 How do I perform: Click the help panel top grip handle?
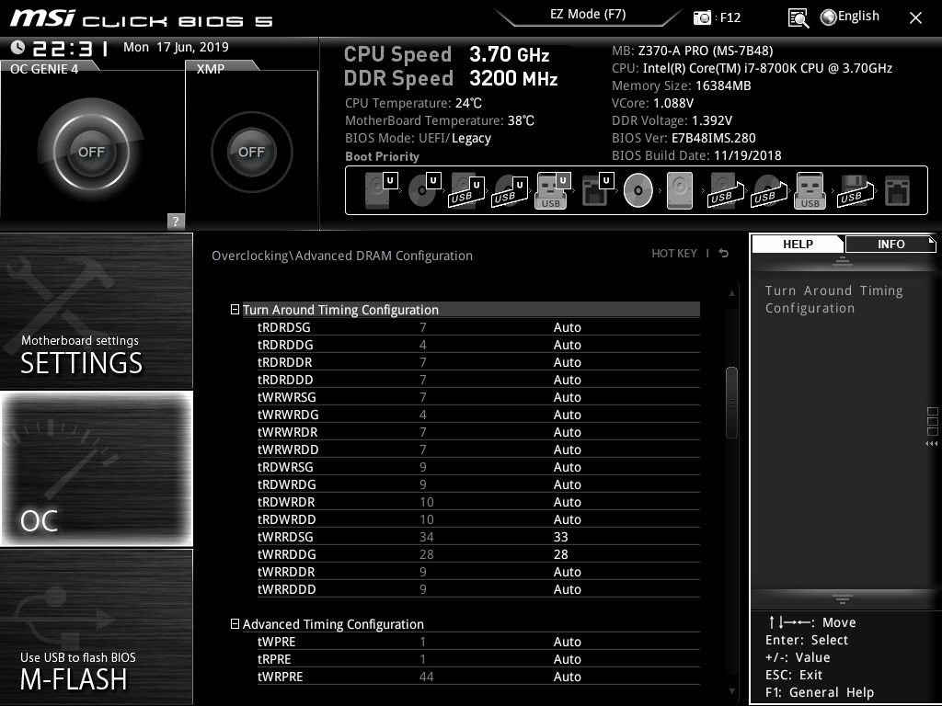point(842,260)
